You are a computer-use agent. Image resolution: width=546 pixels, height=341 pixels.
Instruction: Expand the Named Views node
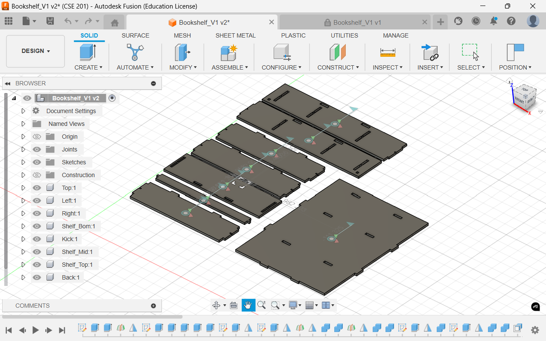23,124
